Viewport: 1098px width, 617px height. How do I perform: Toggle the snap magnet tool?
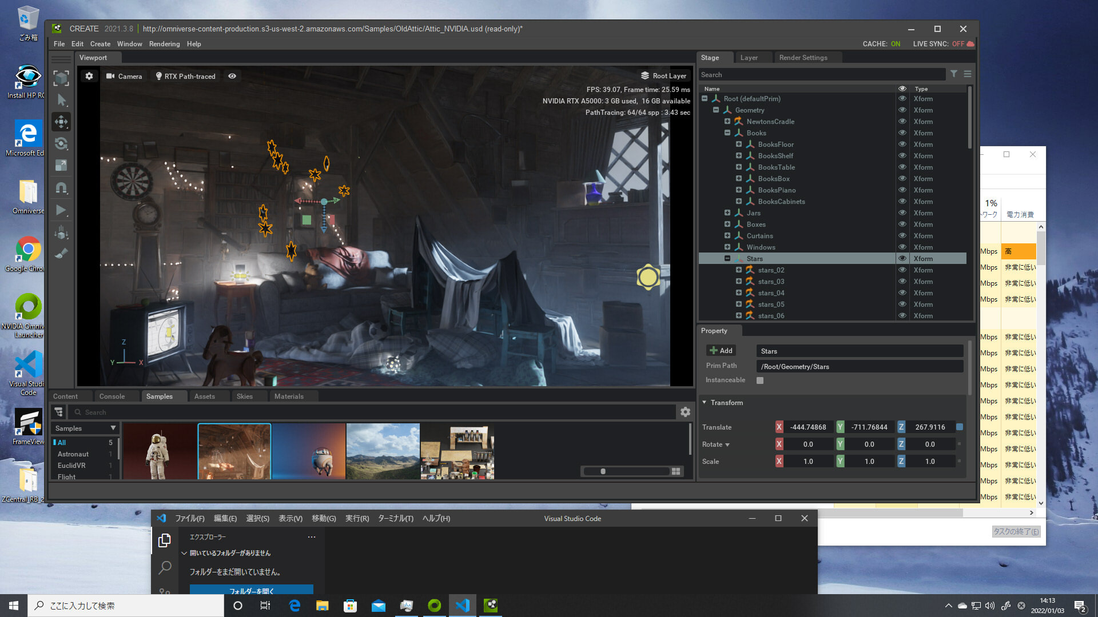coord(61,187)
